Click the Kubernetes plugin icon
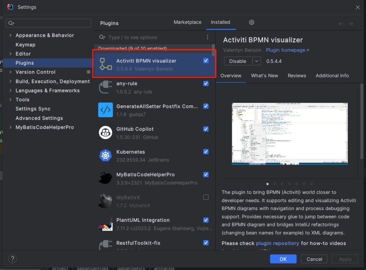 tap(105, 155)
